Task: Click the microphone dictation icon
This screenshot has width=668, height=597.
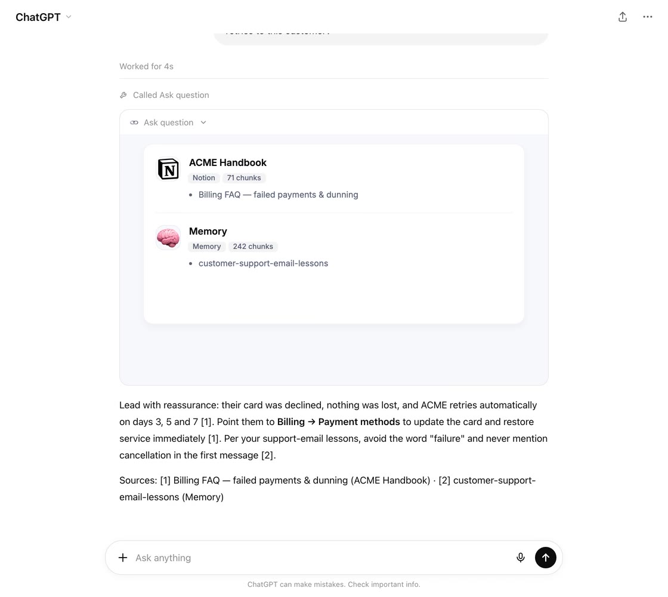Action: click(x=520, y=558)
